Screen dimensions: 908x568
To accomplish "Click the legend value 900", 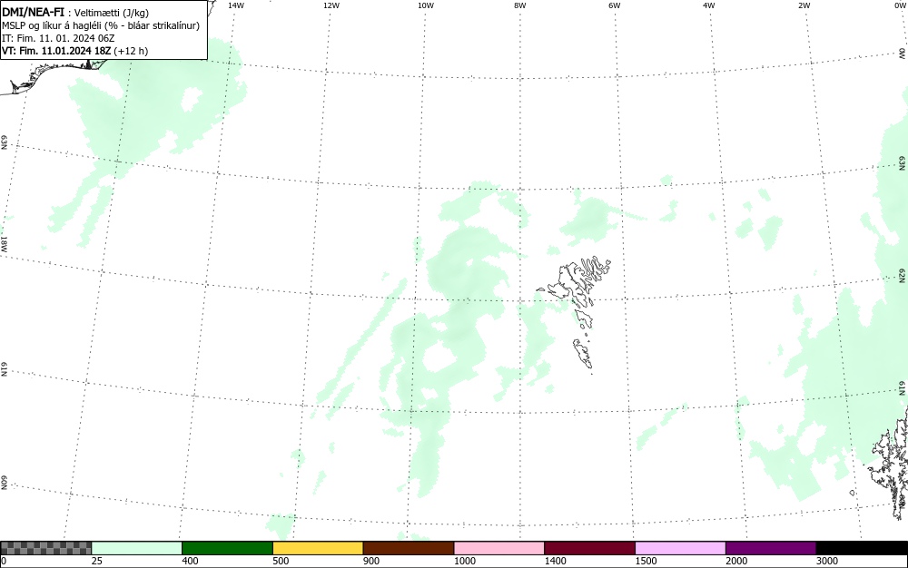I will tap(371, 561).
